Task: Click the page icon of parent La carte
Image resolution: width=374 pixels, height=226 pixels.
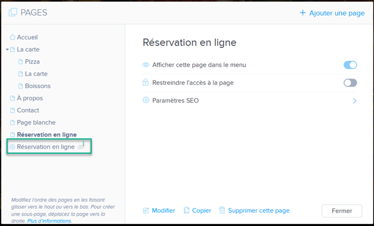Action: click(x=12, y=49)
